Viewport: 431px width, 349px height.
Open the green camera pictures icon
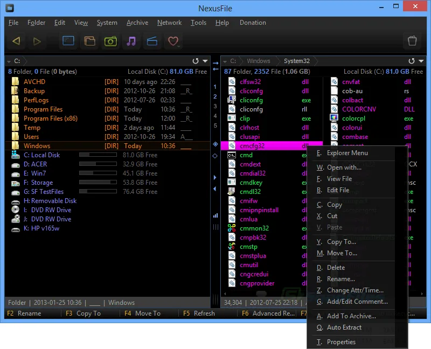(x=110, y=41)
